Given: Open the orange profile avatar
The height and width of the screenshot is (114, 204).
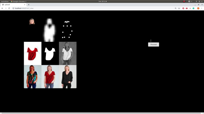Looking at the screenshot, I should click(x=198, y=8).
